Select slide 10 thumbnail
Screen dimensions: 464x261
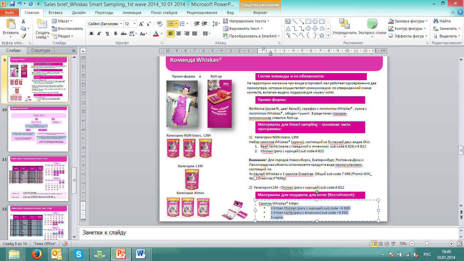[38, 128]
